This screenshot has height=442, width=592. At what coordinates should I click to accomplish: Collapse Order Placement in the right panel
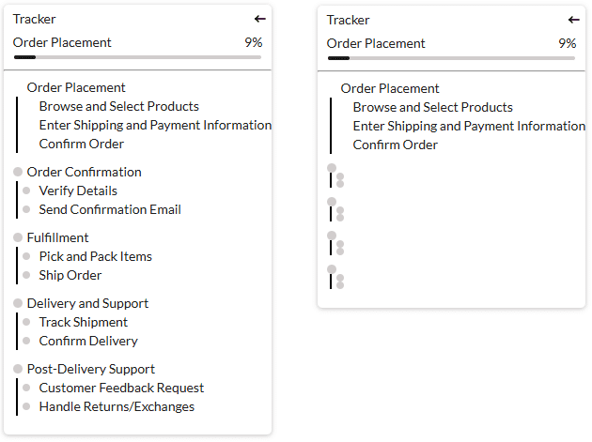click(x=389, y=88)
